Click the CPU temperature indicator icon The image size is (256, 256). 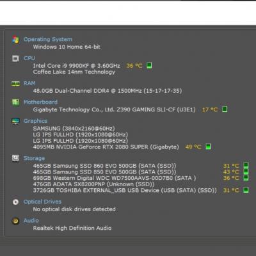point(149,65)
